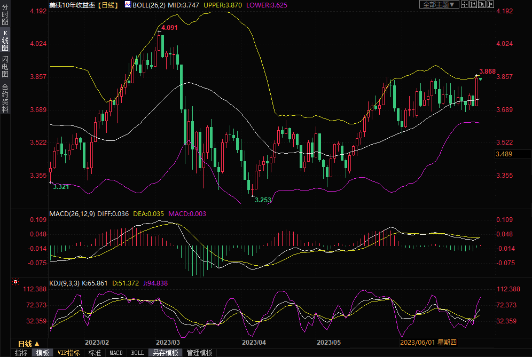This screenshot has height=357, width=532.
Task: Expand the 日线 period selector
Action: click(x=28, y=343)
